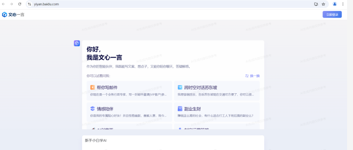Click the 我是文心一言 heading text

pos(104,57)
